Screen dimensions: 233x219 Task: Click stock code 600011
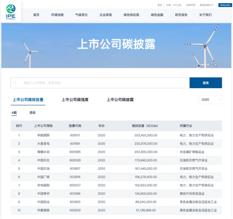[75, 135]
